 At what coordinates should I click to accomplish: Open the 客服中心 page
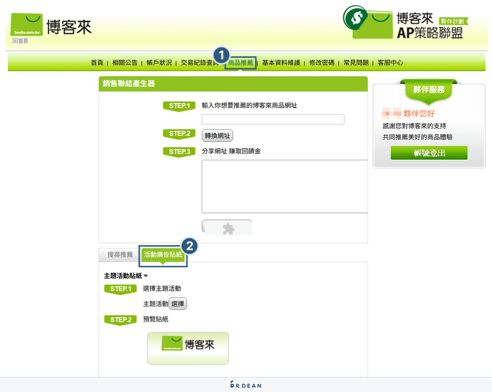pyautogui.click(x=391, y=62)
